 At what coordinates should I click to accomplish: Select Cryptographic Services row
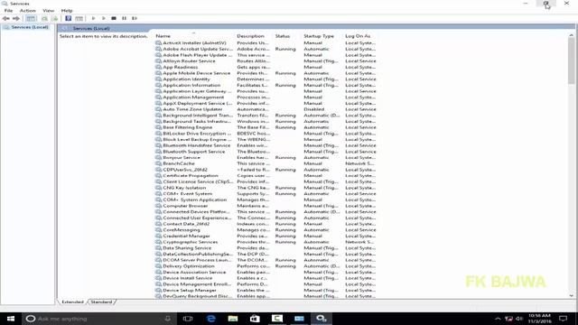coord(266,242)
